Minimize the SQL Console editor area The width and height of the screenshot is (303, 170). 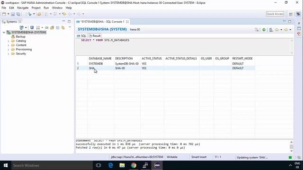click(284, 21)
